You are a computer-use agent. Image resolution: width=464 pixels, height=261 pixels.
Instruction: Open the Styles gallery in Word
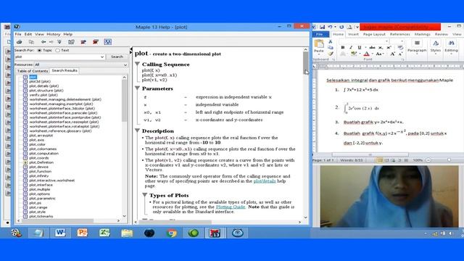(435, 46)
